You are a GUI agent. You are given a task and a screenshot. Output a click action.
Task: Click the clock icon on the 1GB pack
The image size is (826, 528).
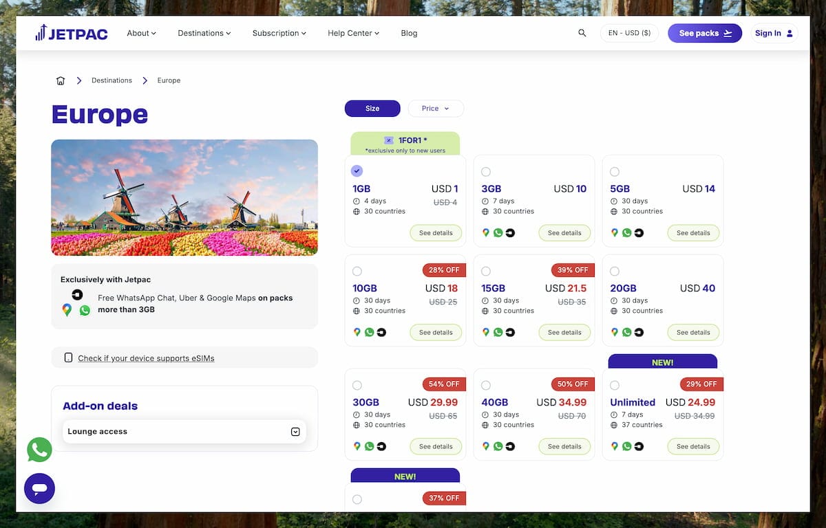[357, 201]
